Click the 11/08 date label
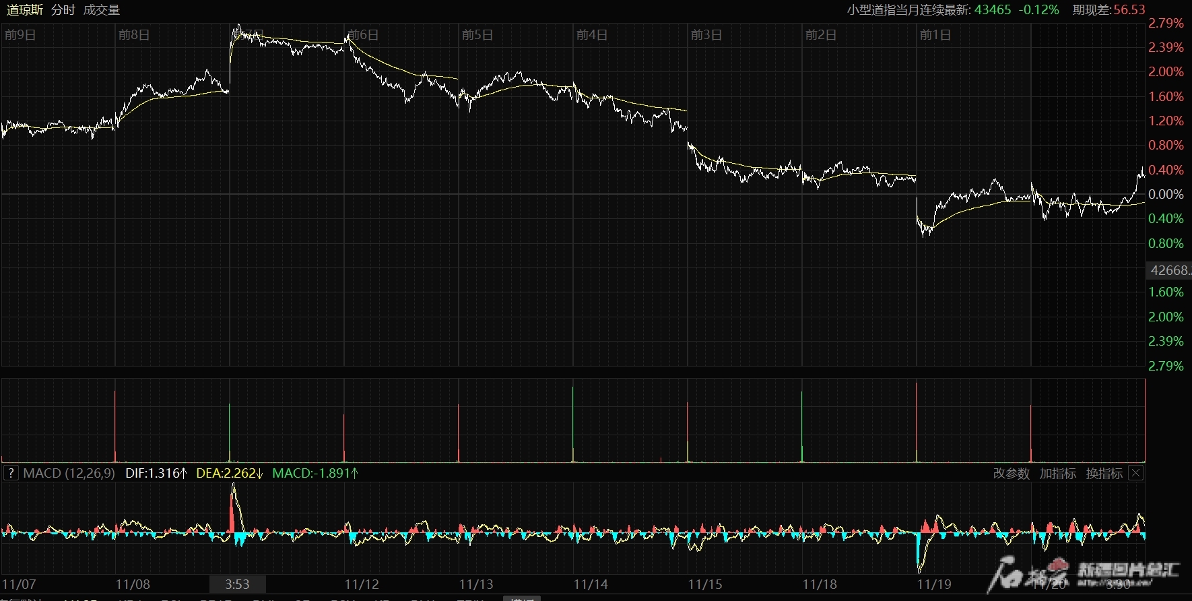1192x601 pixels. (133, 584)
